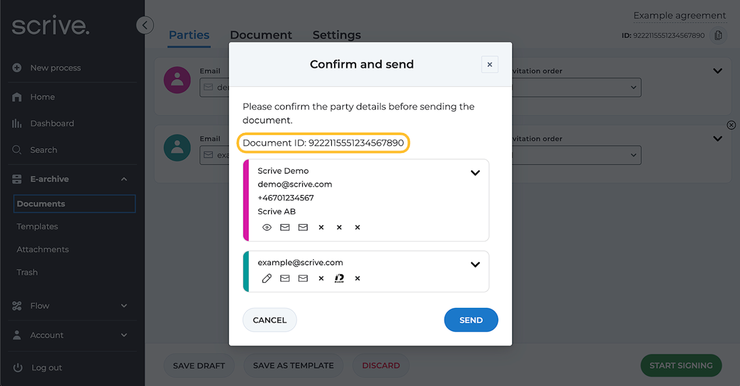Close the Confirm and send dialog
This screenshot has width=740, height=386.
(x=490, y=64)
